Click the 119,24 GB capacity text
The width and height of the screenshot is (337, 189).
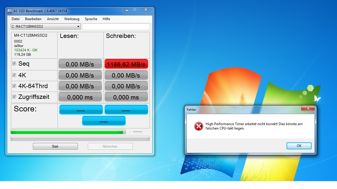(22, 55)
